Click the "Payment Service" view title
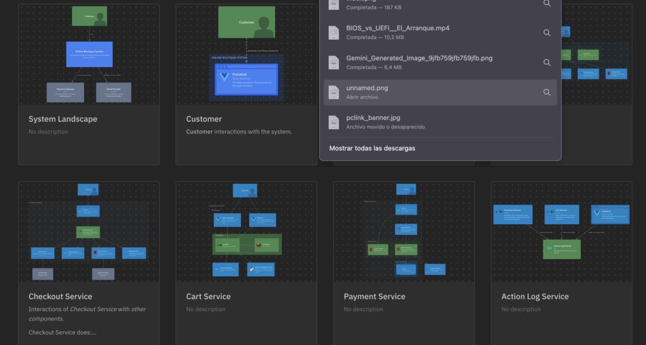 374,297
